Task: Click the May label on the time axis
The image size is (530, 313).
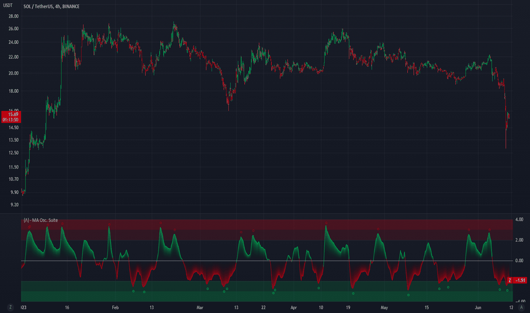Action: 384,307
